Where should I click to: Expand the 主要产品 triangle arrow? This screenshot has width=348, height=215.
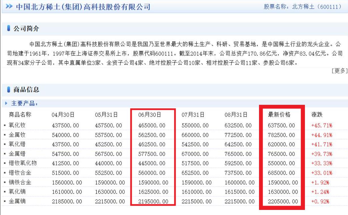[6, 103]
